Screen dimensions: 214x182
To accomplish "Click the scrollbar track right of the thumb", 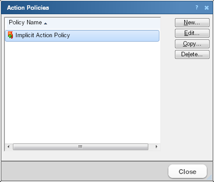I will [x=151, y=147].
